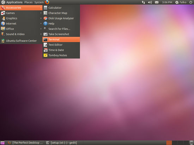Image resolution: width=194 pixels, height=145 pixels.
Task: Click the Sound & Video icon
Action: [3, 34]
